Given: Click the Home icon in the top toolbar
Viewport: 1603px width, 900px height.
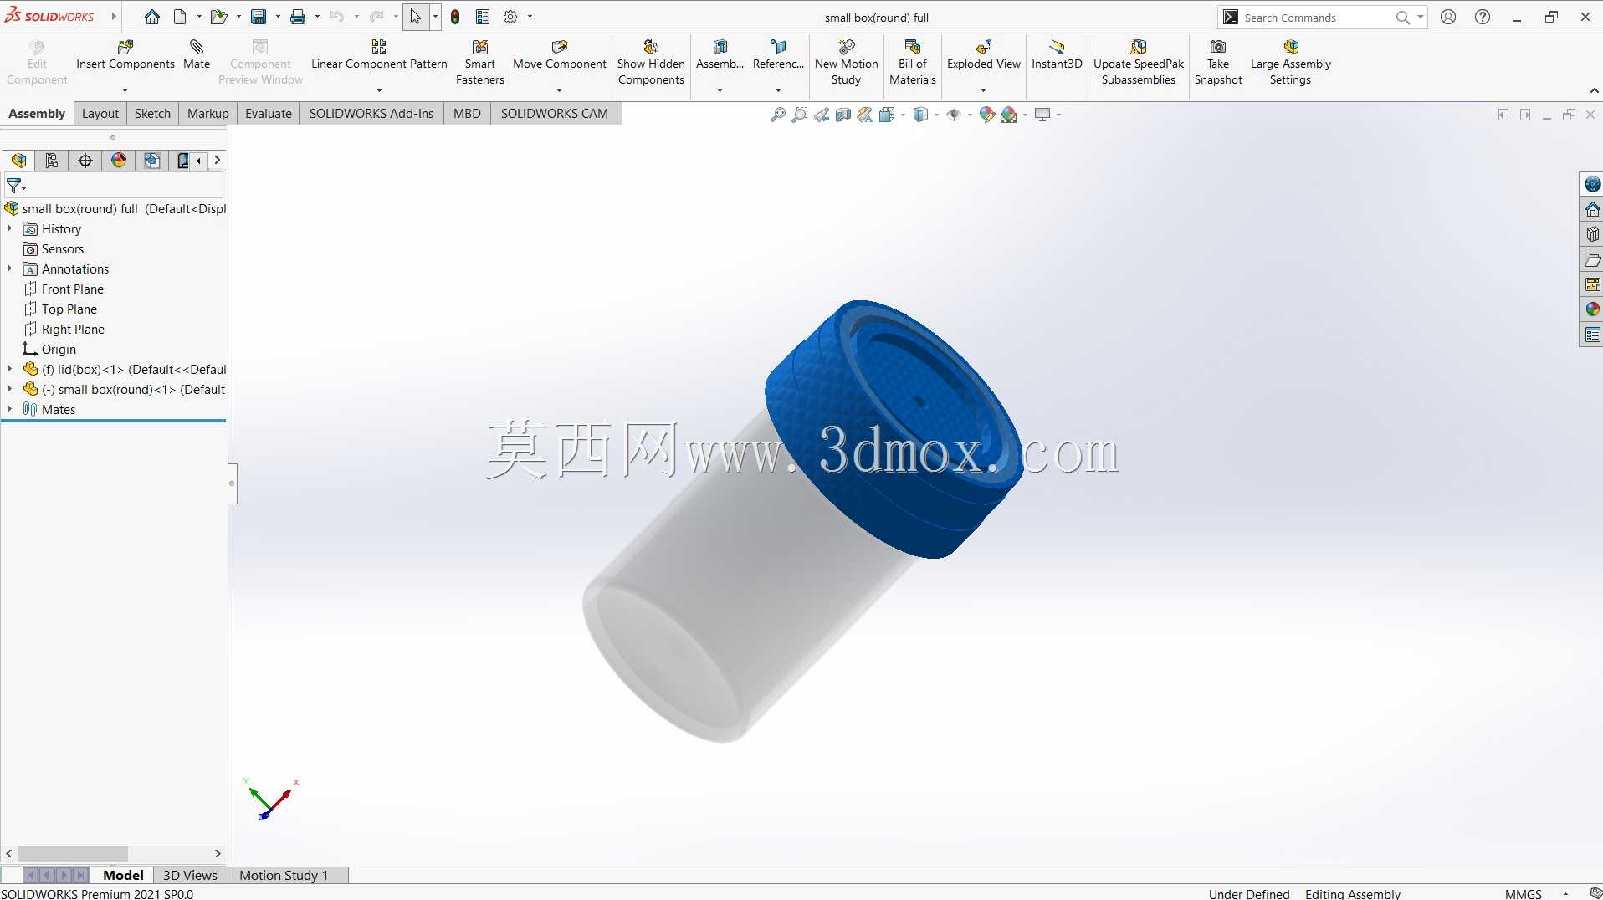Looking at the screenshot, I should [x=151, y=17].
